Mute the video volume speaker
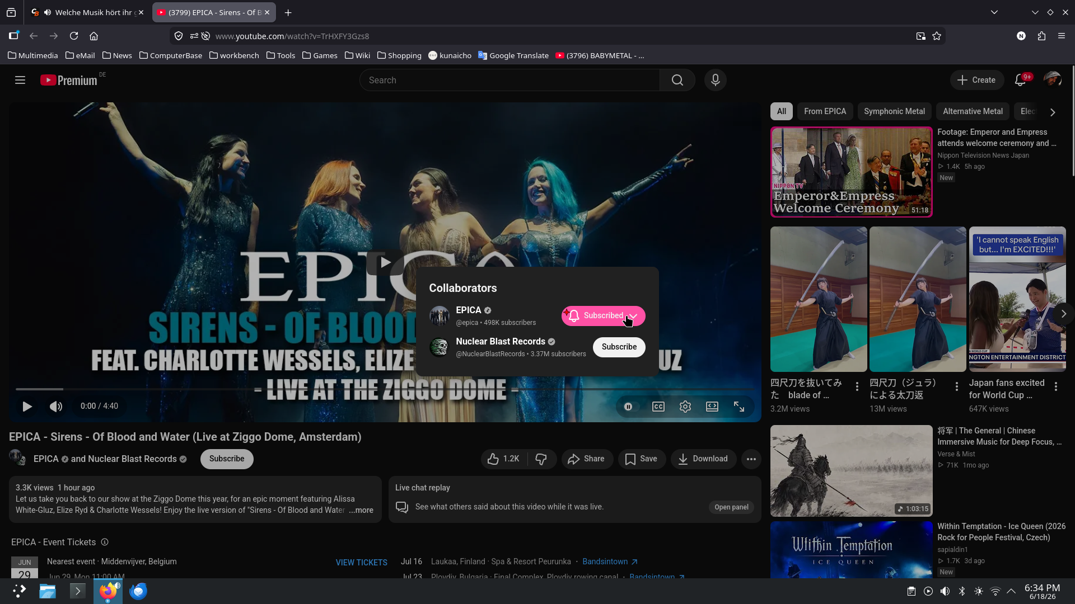 (x=56, y=407)
